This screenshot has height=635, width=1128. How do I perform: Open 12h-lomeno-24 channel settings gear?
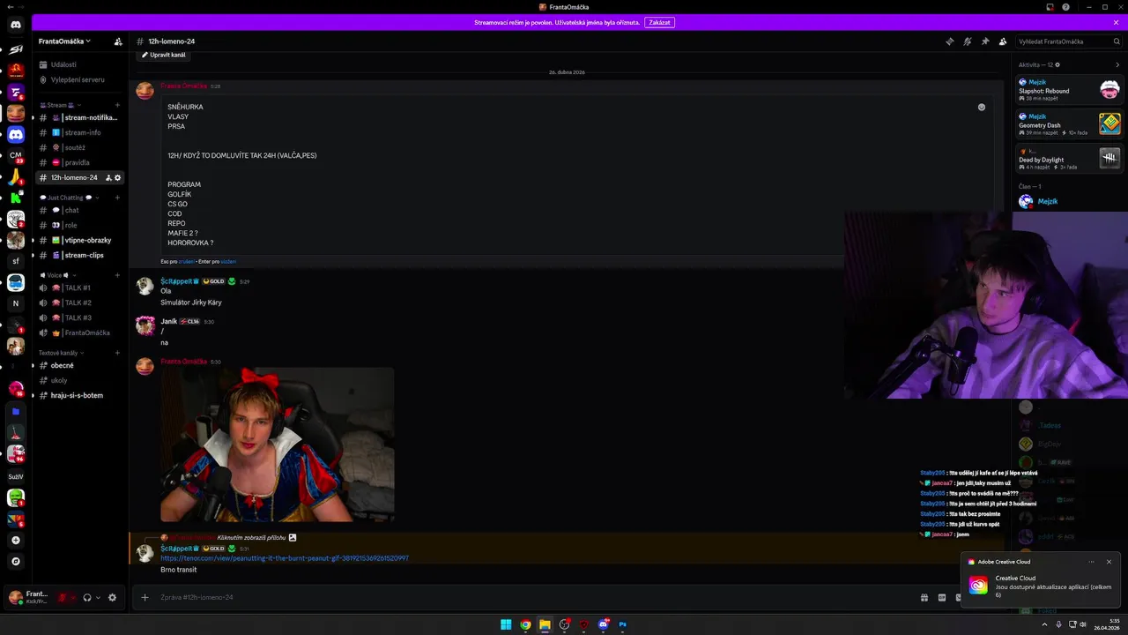[118, 177]
